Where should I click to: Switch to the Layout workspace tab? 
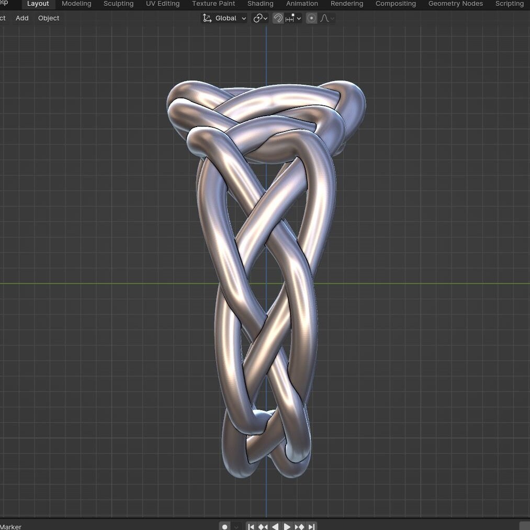tap(38, 4)
